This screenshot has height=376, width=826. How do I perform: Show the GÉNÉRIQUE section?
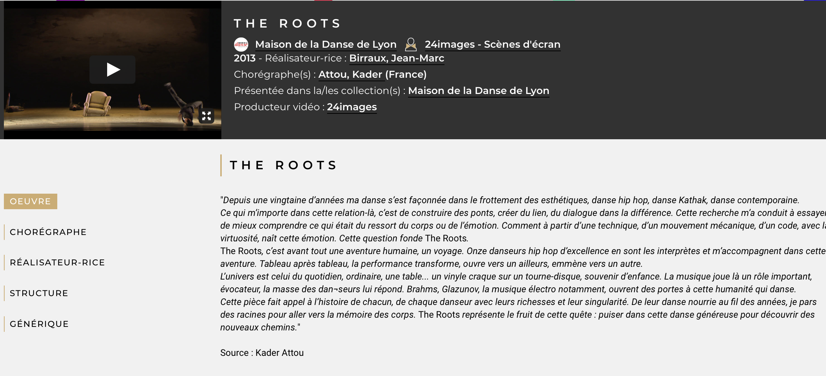[x=39, y=324]
